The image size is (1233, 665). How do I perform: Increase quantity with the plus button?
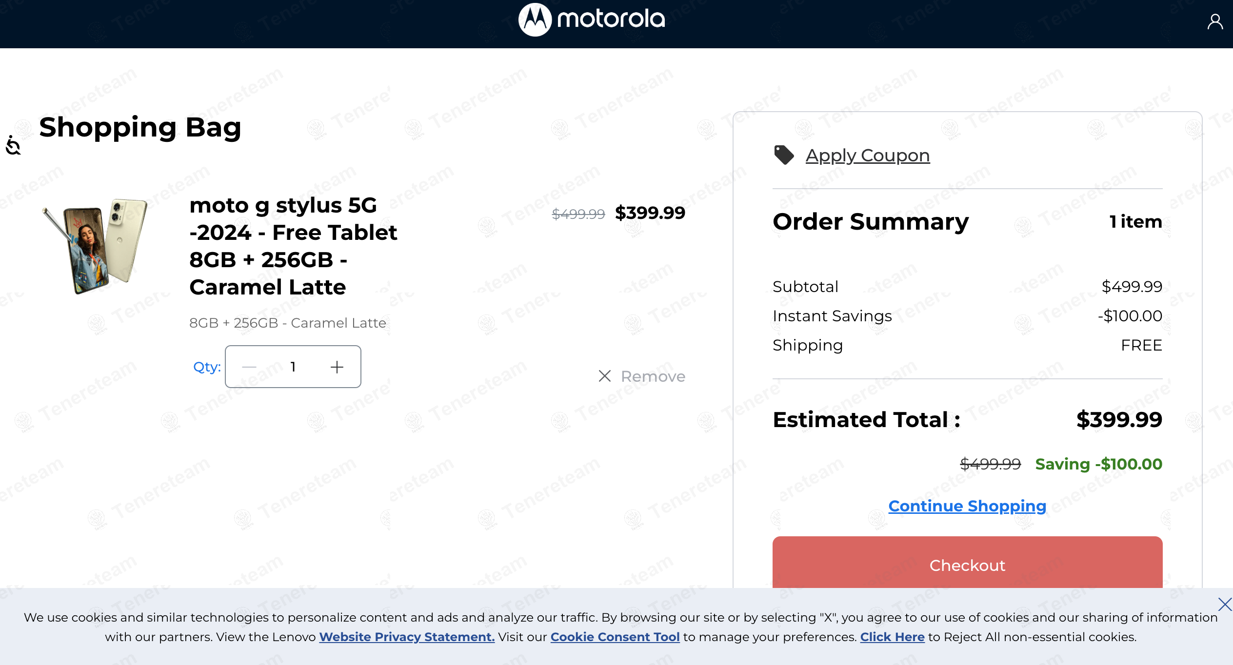[x=337, y=367]
